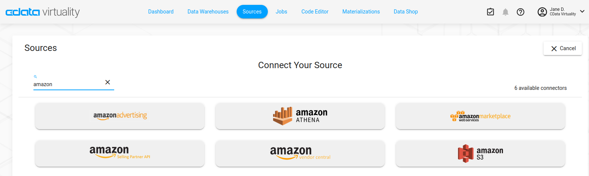Image resolution: width=589 pixels, height=176 pixels.
Task: Expand the Jane D. account dropdown
Action: coord(582,12)
